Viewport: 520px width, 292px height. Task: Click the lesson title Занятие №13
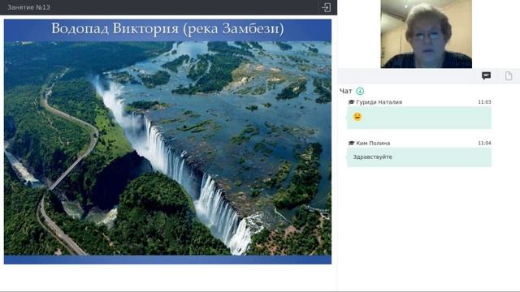tap(28, 7)
